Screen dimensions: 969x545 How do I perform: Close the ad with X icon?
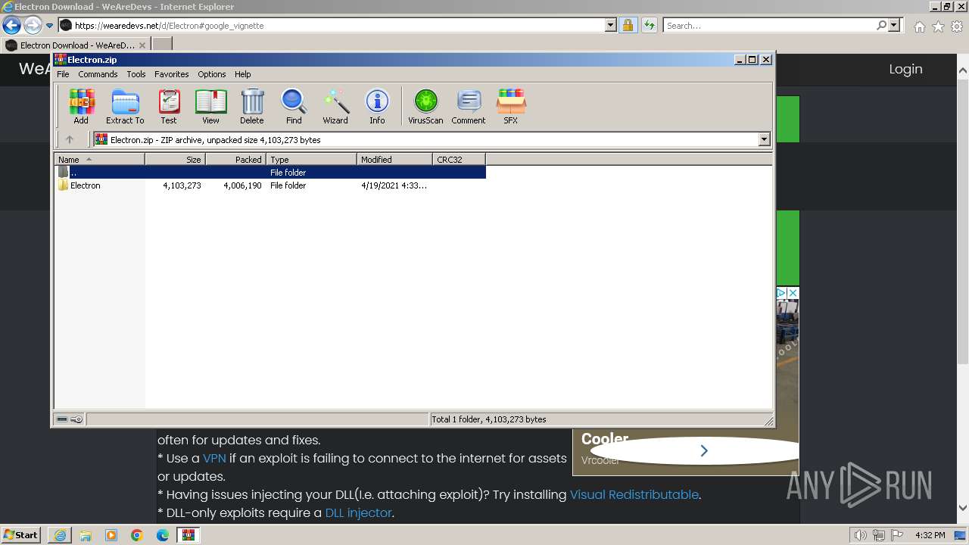pyautogui.click(x=793, y=293)
